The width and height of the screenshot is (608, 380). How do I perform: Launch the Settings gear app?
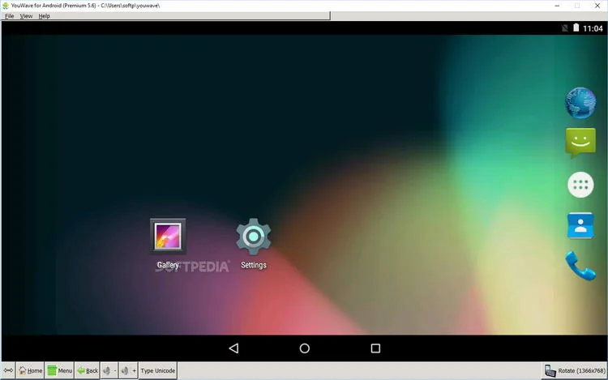[x=253, y=243]
